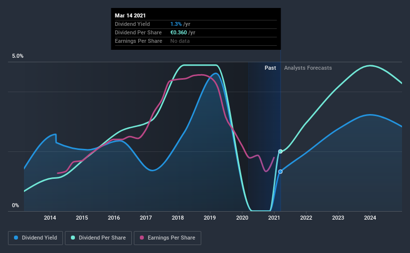Viewport: 410px width, 253px height.
Task: Click the pink Earnings Per Share legend dot
Action: pos(142,238)
